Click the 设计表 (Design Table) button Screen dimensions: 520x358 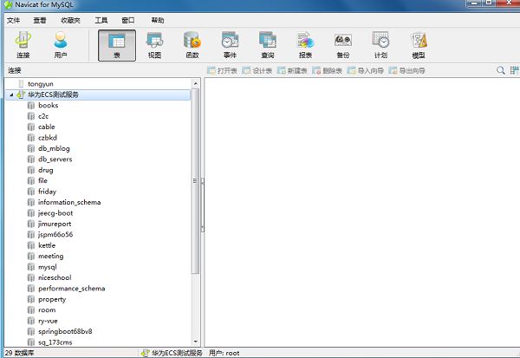click(x=257, y=70)
